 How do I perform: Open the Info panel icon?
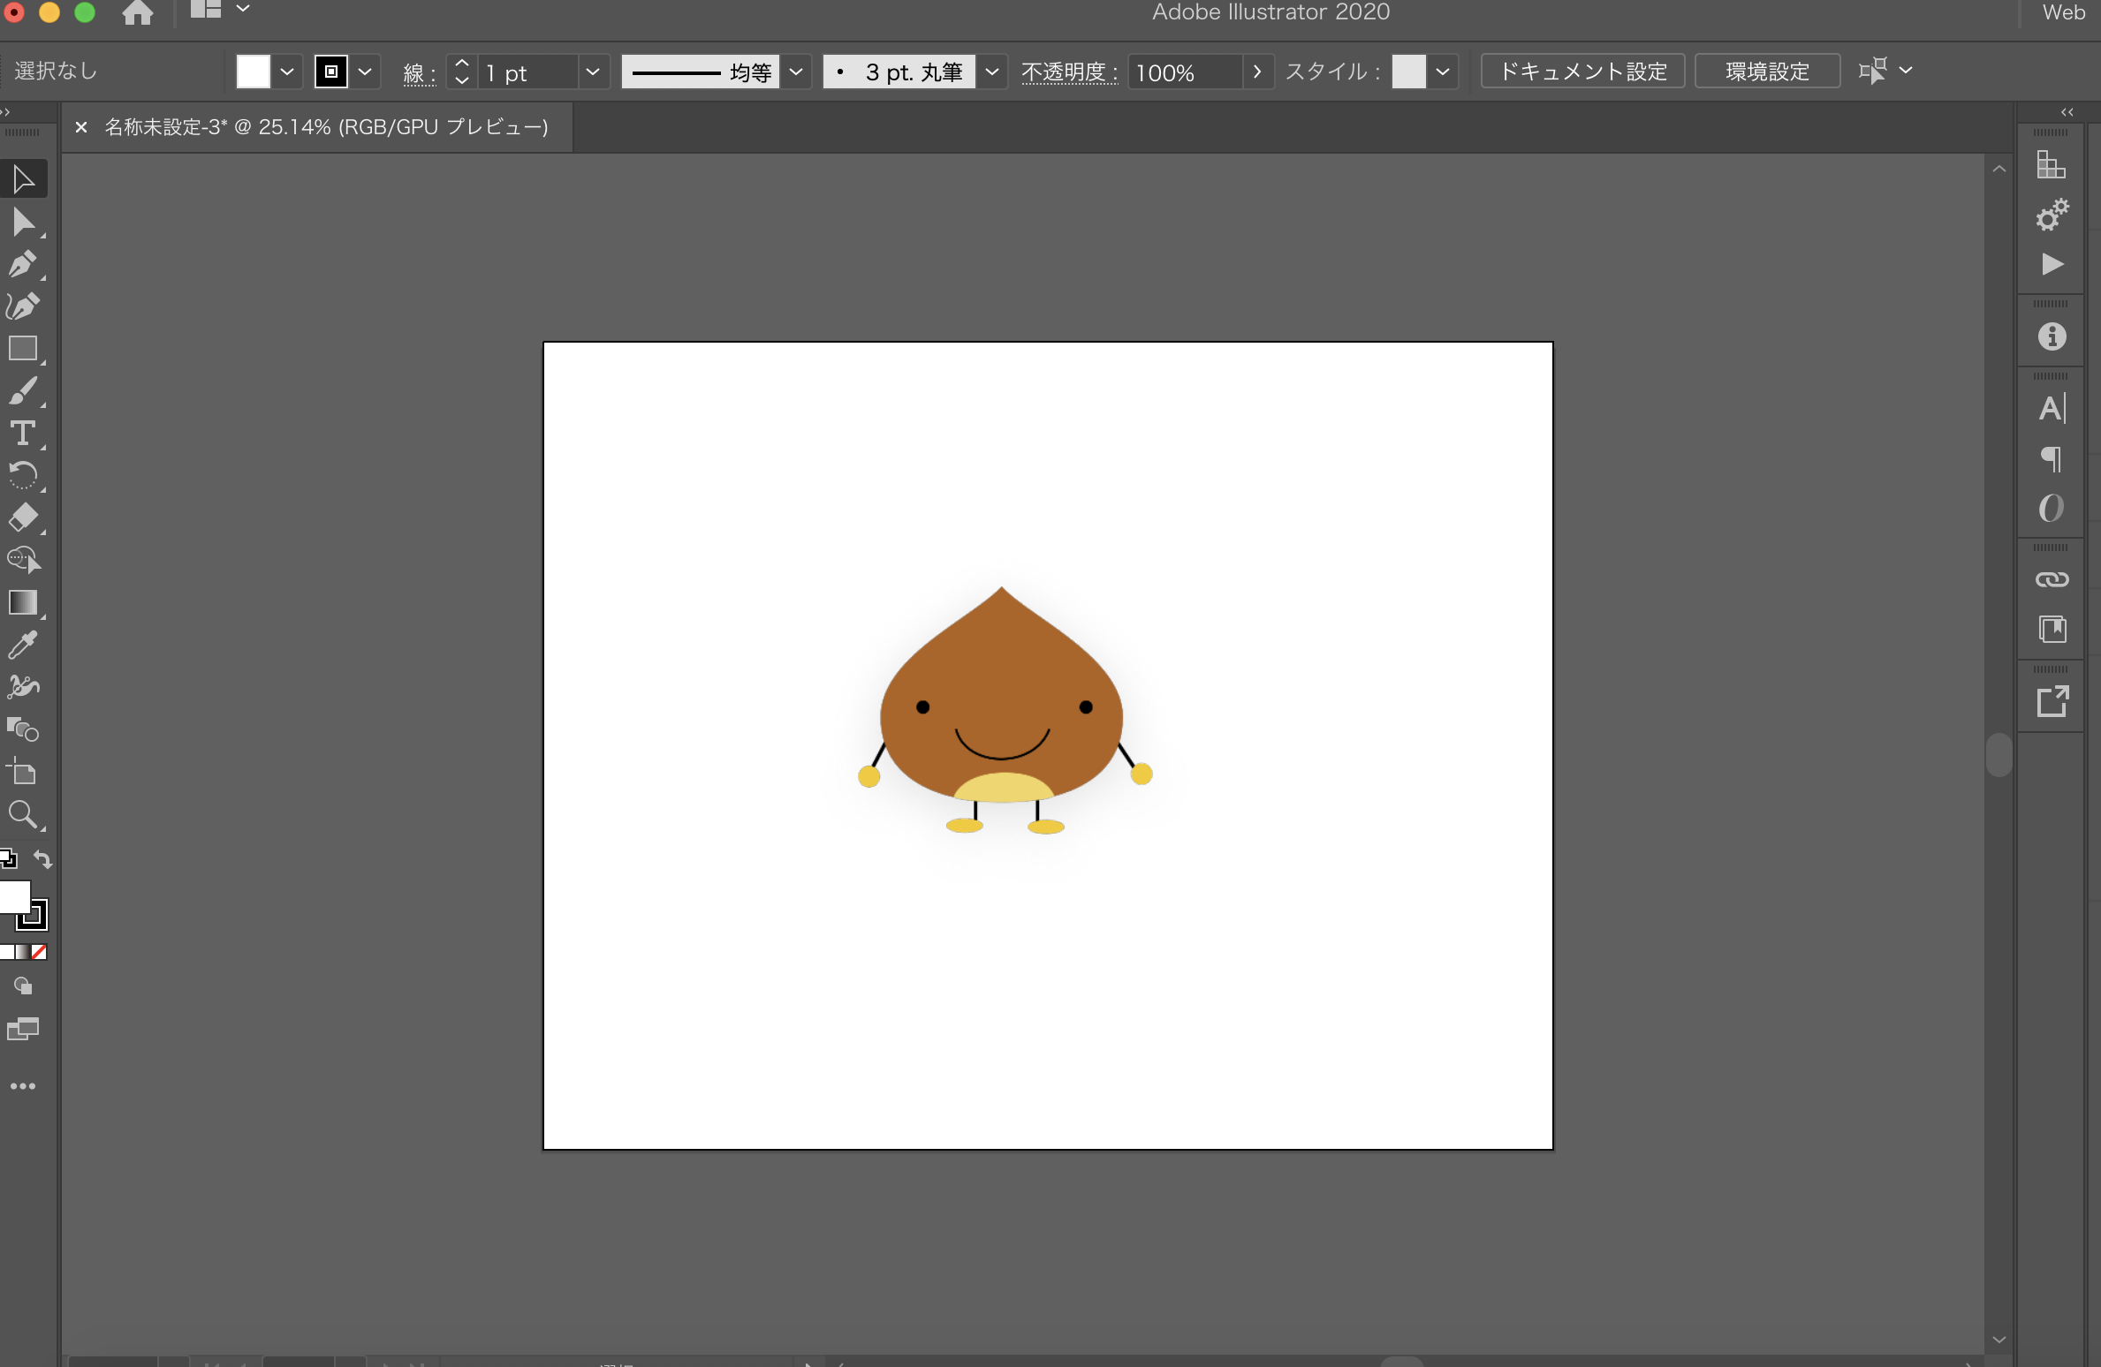click(x=2052, y=336)
